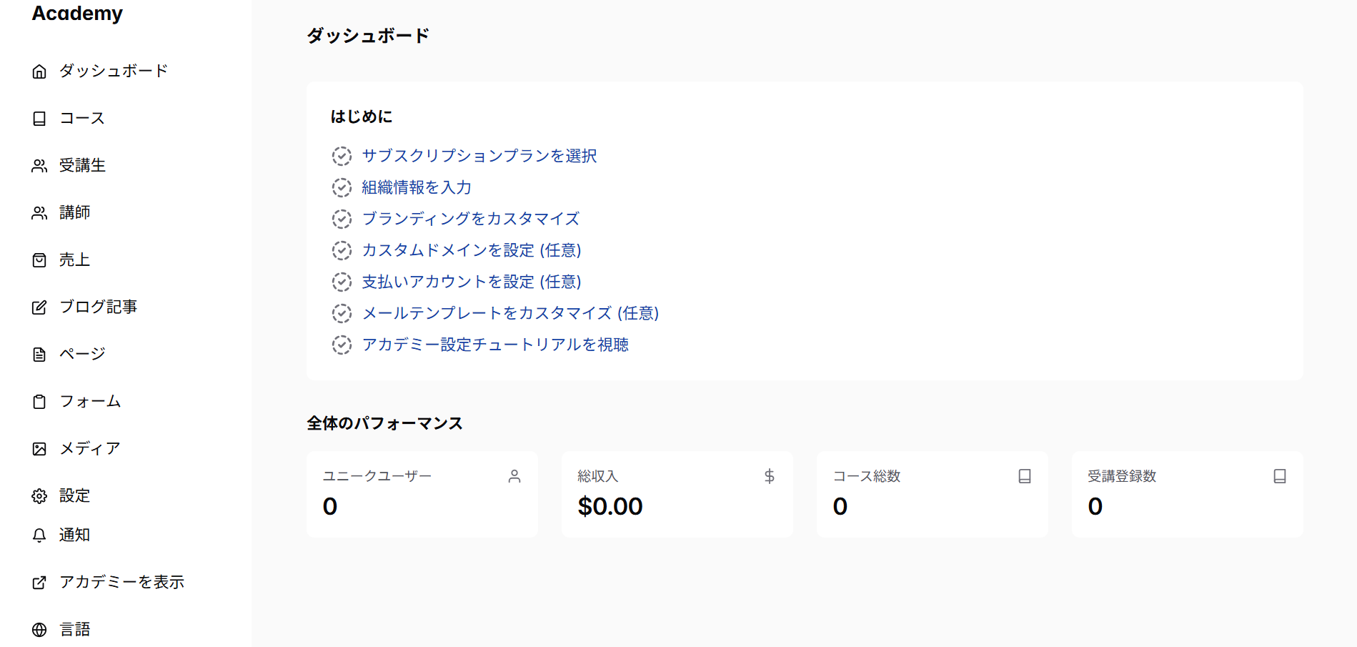Select the bag icon next to 売上
1357x647 pixels.
[x=39, y=260]
